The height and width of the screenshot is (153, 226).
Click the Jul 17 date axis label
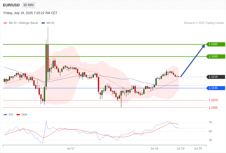(71, 148)
